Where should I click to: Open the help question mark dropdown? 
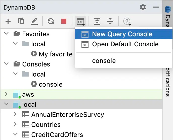tap(127, 21)
